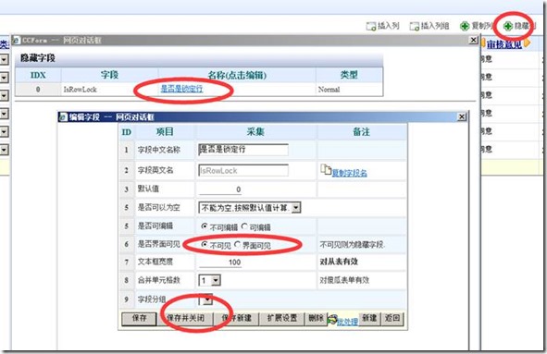Open the 批处理 link

tap(347, 322)
